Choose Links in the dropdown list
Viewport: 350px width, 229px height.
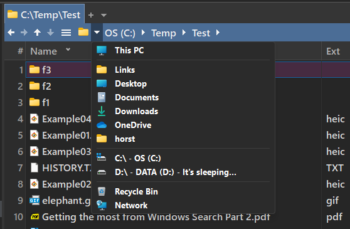(x=183, y=70)
